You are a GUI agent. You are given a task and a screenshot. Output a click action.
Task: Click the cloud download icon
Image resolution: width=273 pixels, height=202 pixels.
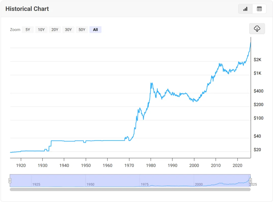pyautogui.click(x=257, y=29)
